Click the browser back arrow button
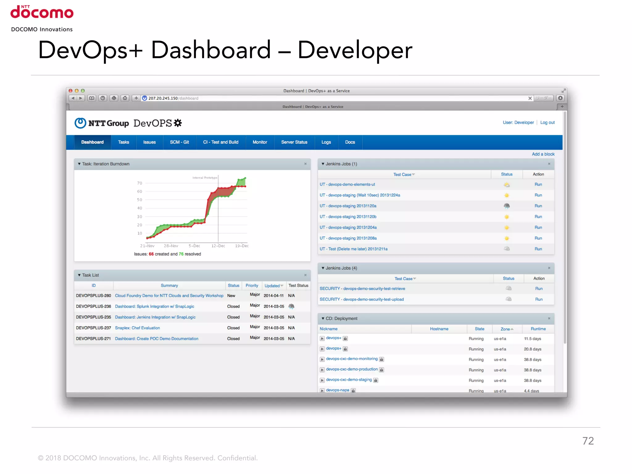This screenshot has width=632, height=474. click(x=73, y=98)
